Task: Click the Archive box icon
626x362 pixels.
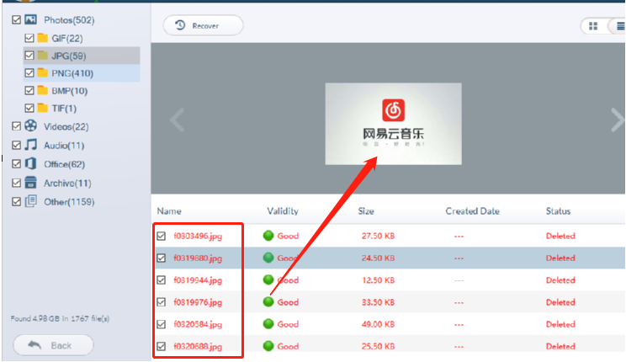Action: point(31,182)
